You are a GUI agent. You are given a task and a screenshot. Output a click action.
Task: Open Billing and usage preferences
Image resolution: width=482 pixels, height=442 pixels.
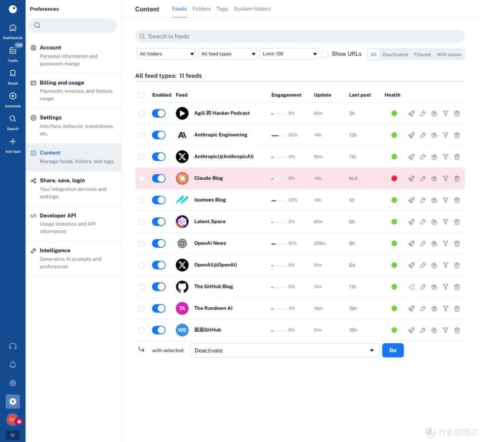(x=74, y=91)
